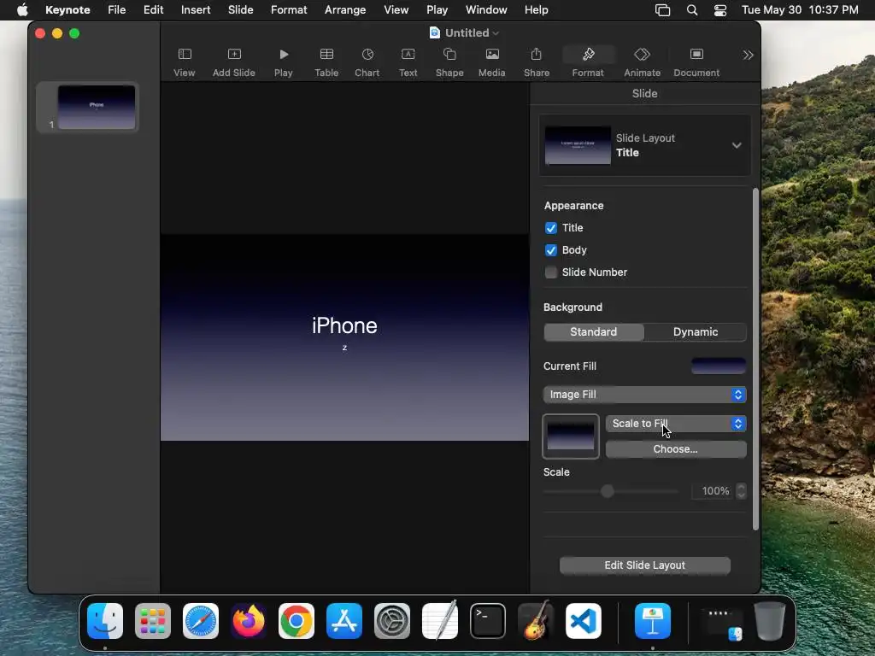
Task: Launch Firefox from the Dock
Action: tap(249, 621)
